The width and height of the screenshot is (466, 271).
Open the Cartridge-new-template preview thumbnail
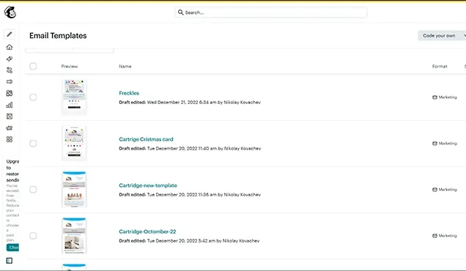point(74,189)
